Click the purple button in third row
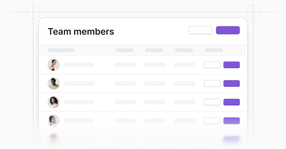The image size is (286, 149). coord(232,102)
